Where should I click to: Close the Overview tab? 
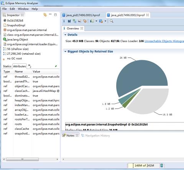pyautogui.click(x=82, y=28)
